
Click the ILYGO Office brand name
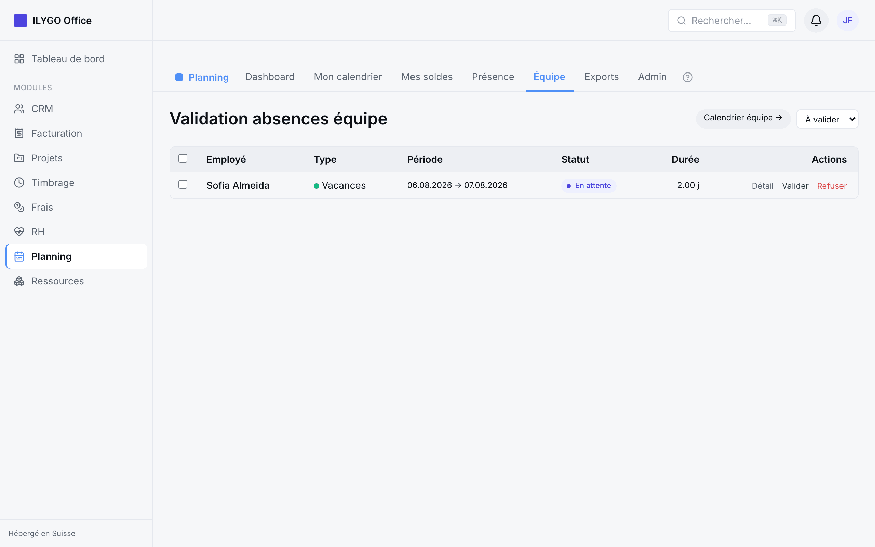coord(62,21)
